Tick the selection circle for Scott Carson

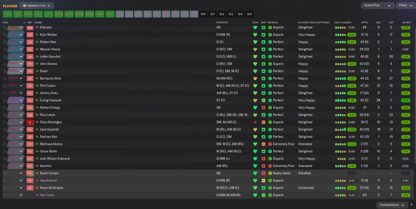tap(5, 173)
